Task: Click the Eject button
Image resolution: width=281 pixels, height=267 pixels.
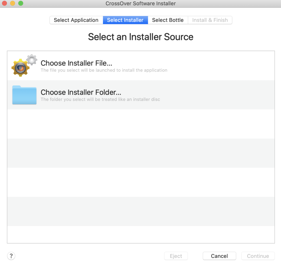Action: click(x=176, y=256)
